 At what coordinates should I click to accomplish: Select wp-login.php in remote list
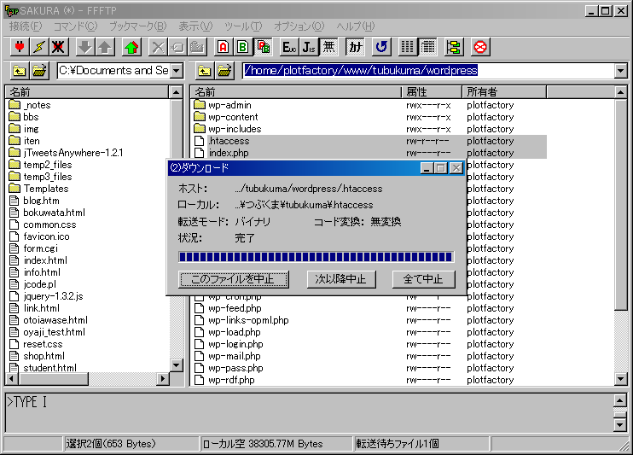point(235,344)
